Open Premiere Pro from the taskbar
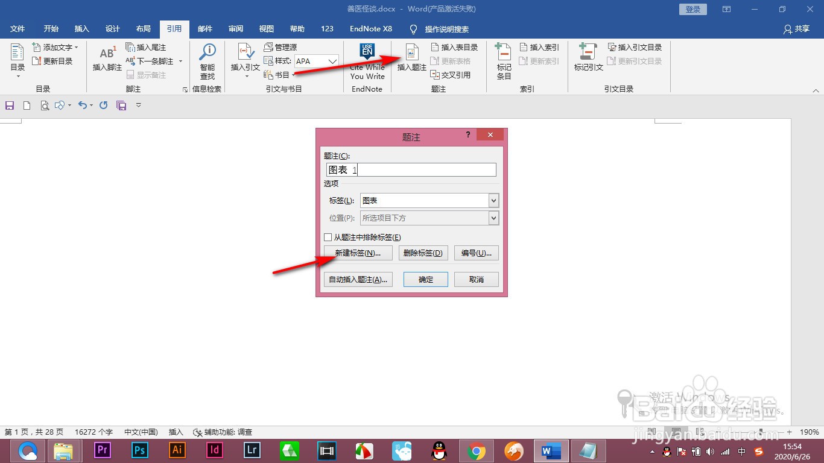This screenshot has height=463, width=824. [x=103, y=450]
